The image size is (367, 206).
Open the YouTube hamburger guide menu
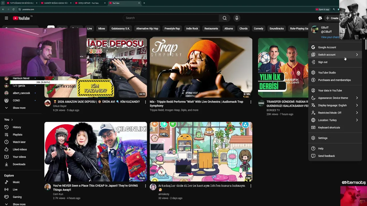pyautogui.click(x=6, y=18)
